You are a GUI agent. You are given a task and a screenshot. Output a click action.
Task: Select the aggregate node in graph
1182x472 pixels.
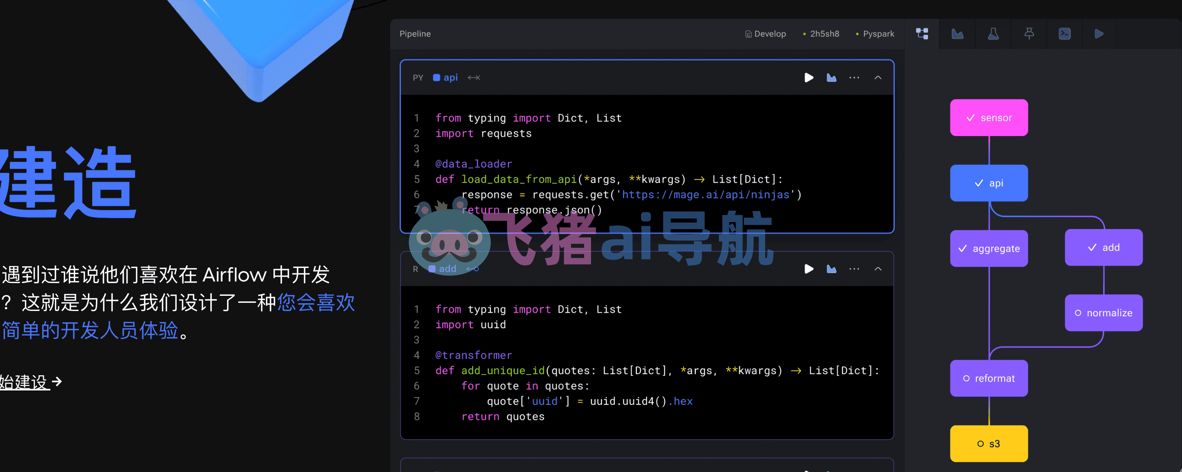[x=989, y=248]
